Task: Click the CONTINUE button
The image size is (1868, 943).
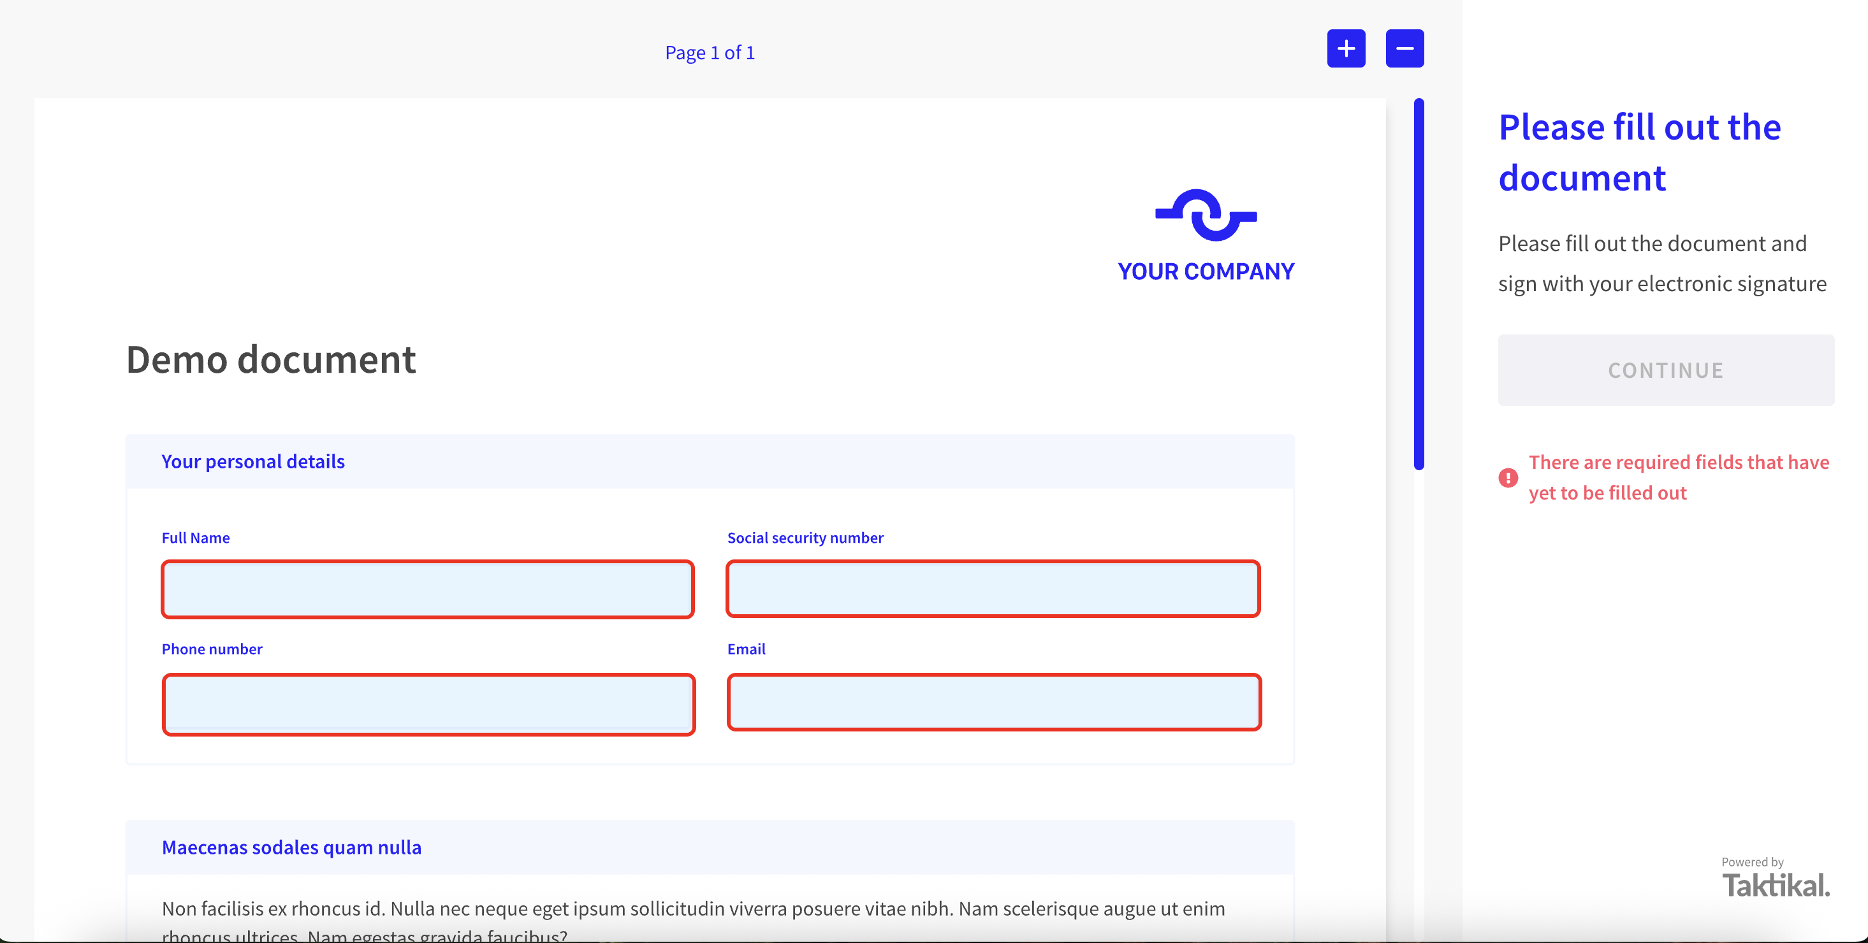Action: 1666,370
